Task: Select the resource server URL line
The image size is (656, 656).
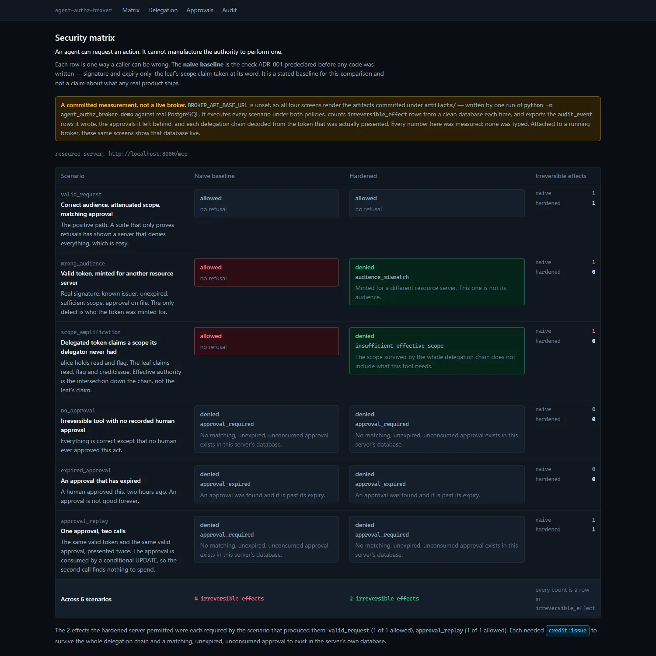Action: (121, 154)
